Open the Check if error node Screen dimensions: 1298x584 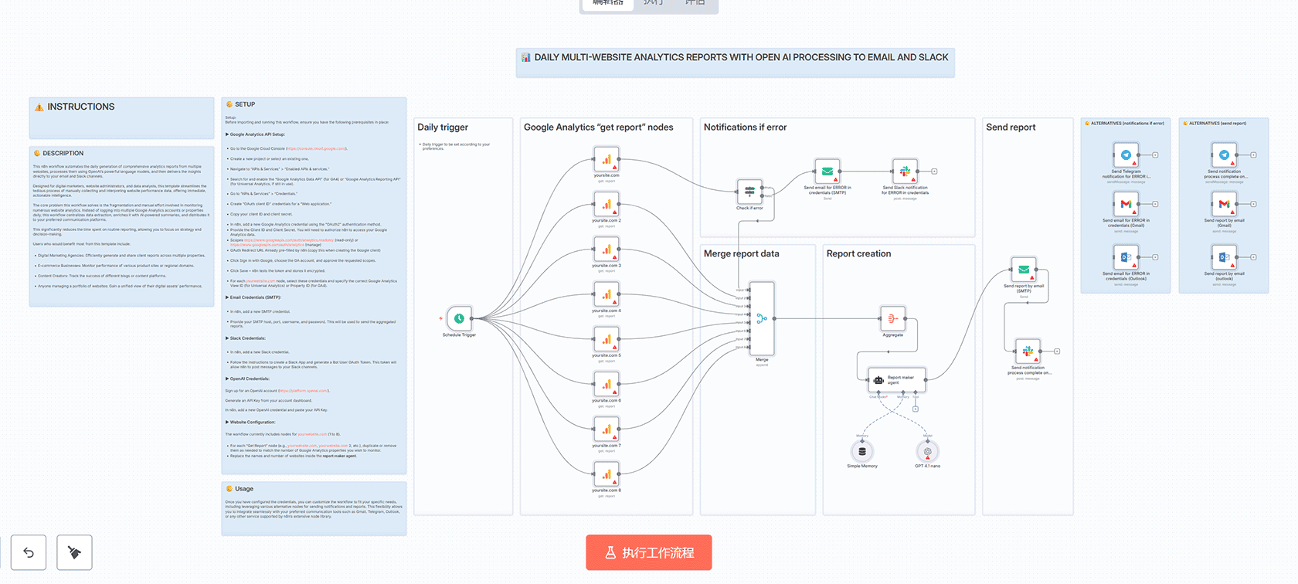coord(749,191)
